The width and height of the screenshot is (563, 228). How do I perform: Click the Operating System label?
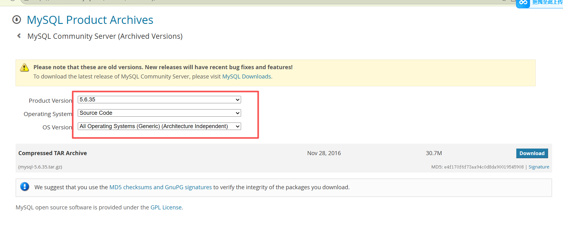[48, 114]
